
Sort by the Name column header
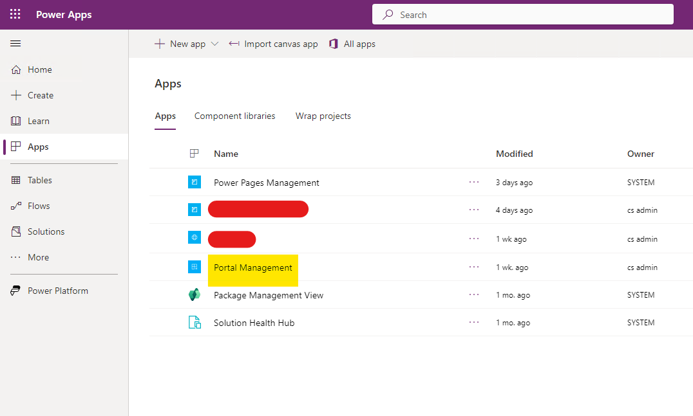(226, 154)
